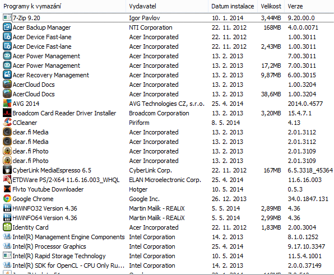Image resolution: width=334 pixels, height=275 pixels.
Task: Select the 'Google Chrome' program name
Action: [33, 199]
